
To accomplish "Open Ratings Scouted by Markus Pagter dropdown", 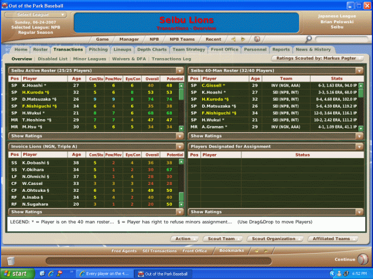I will tap(319, 58).
